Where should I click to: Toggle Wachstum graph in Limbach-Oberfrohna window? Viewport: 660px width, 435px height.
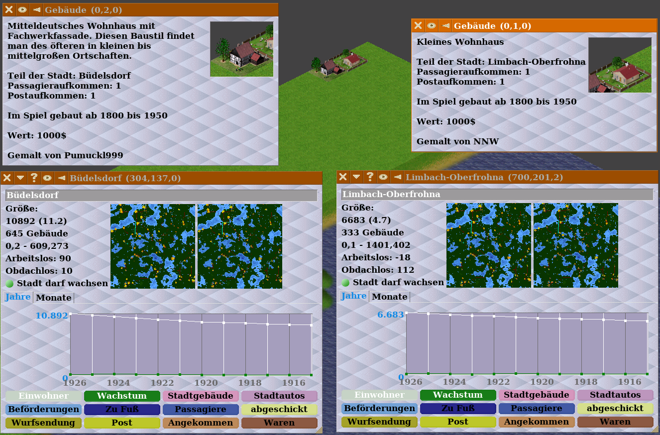457,395
